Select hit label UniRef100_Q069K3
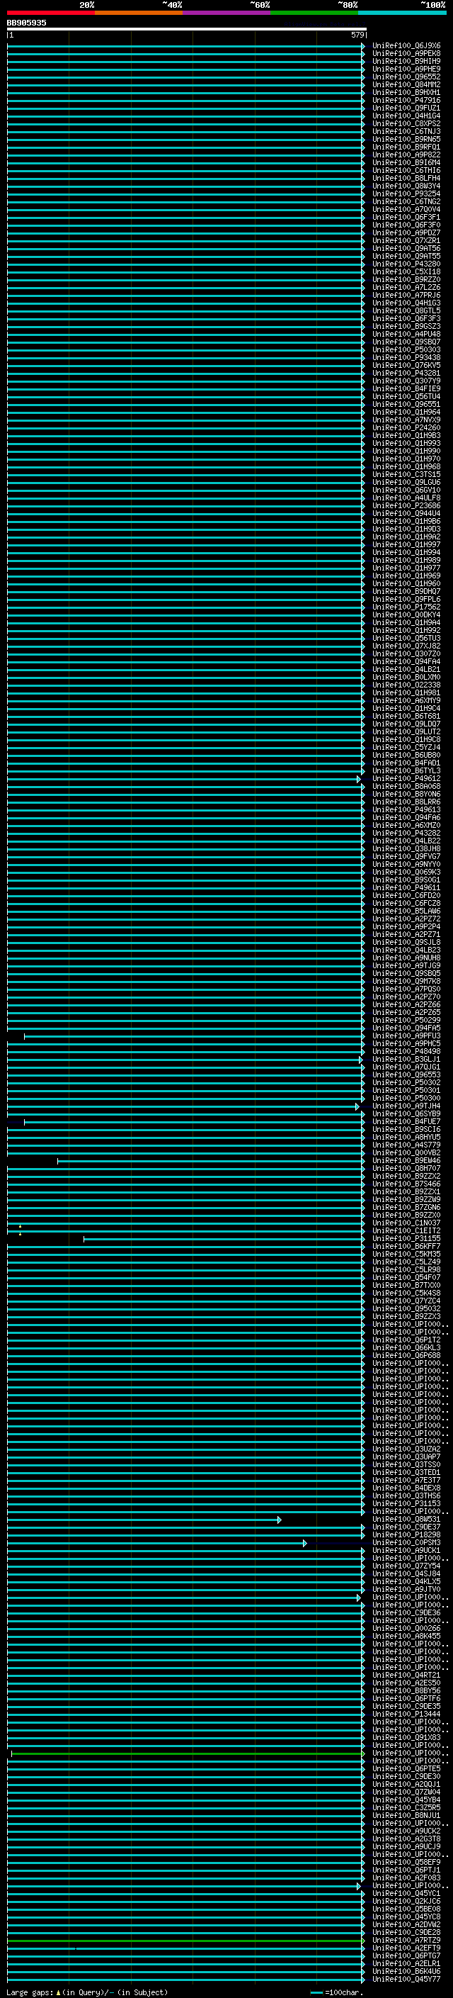 [x=406, y=872]
